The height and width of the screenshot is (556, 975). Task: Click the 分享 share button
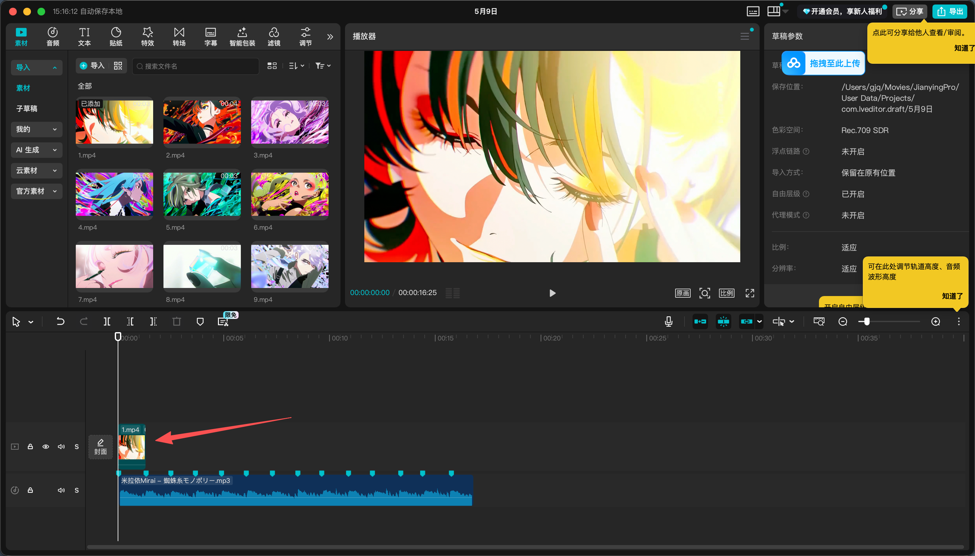click(x=910, y=12)
